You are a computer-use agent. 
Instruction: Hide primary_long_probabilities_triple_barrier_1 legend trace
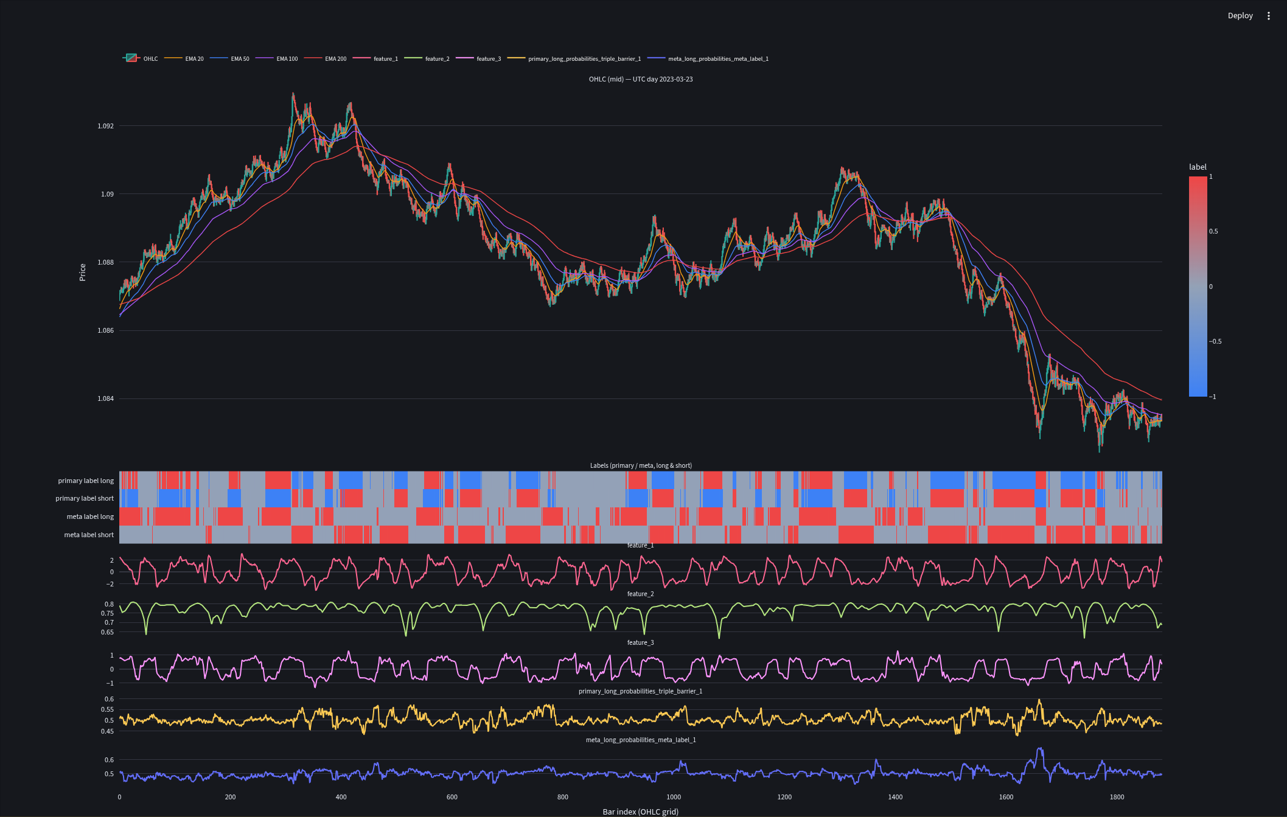574,58
